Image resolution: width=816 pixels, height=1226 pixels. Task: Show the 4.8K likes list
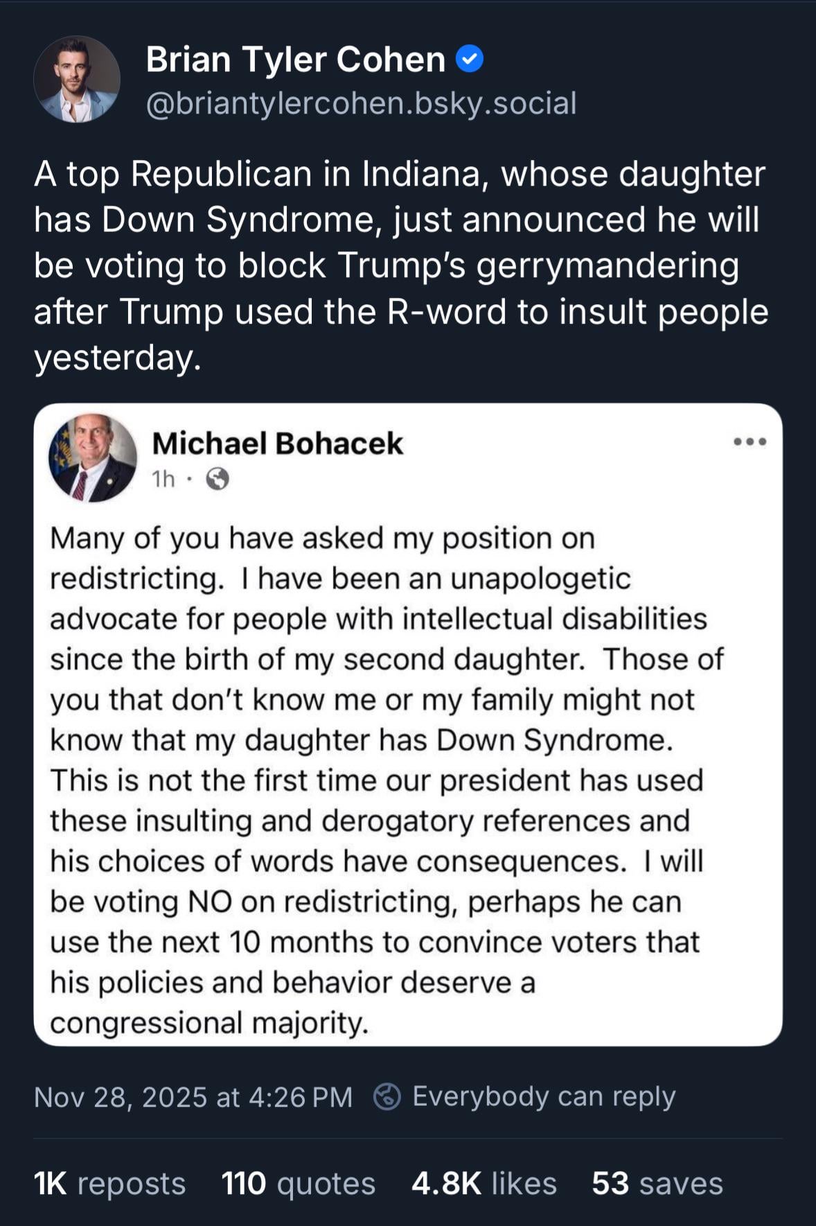point(484,1183)
